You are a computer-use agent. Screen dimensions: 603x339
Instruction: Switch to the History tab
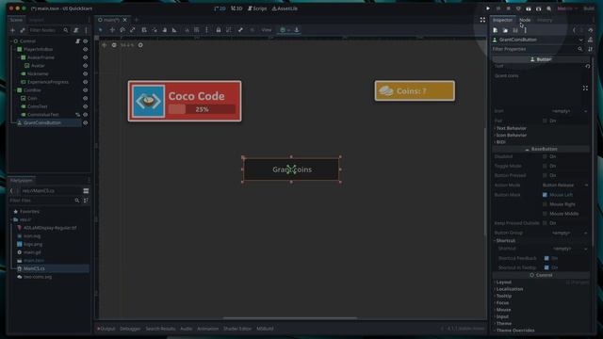[x=545, y=20]
